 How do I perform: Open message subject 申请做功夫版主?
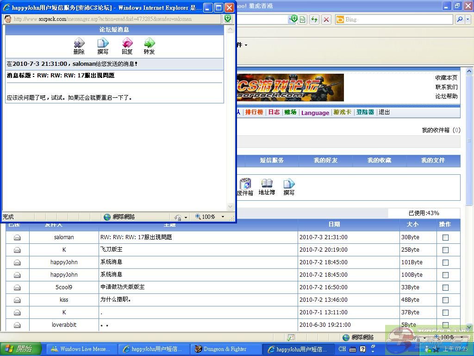pos(123,287)
